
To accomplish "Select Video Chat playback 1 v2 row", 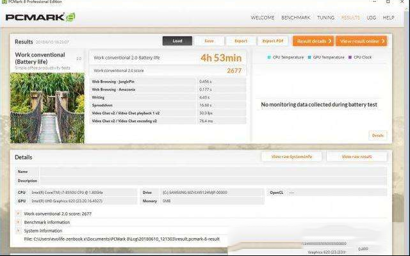I will point(168,113).
